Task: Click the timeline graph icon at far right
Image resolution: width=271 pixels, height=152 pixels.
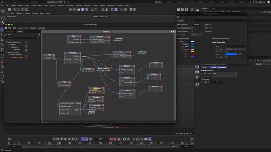Action: (191, 139)
